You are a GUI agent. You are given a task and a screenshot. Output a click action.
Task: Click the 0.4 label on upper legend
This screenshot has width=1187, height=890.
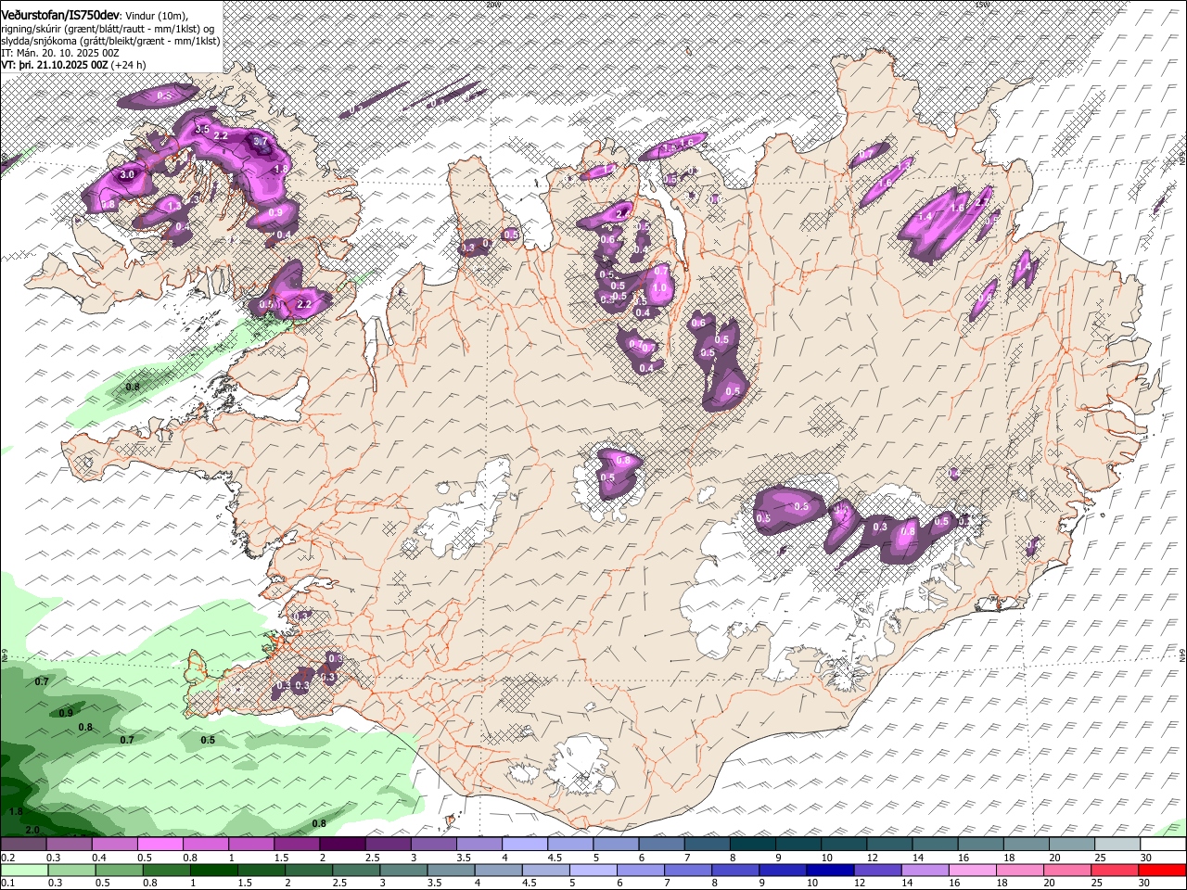pos(99,858)
